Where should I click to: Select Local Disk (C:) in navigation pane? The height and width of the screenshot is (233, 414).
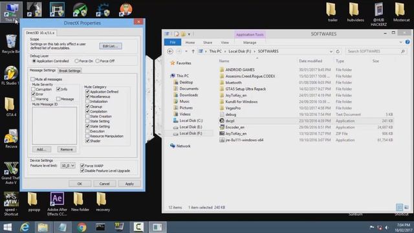click(x=191, y=120)
